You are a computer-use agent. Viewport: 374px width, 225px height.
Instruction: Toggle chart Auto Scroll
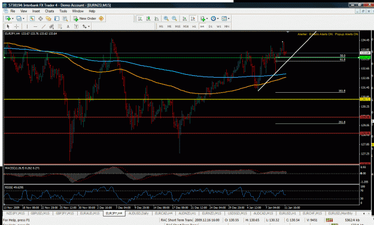184,19
